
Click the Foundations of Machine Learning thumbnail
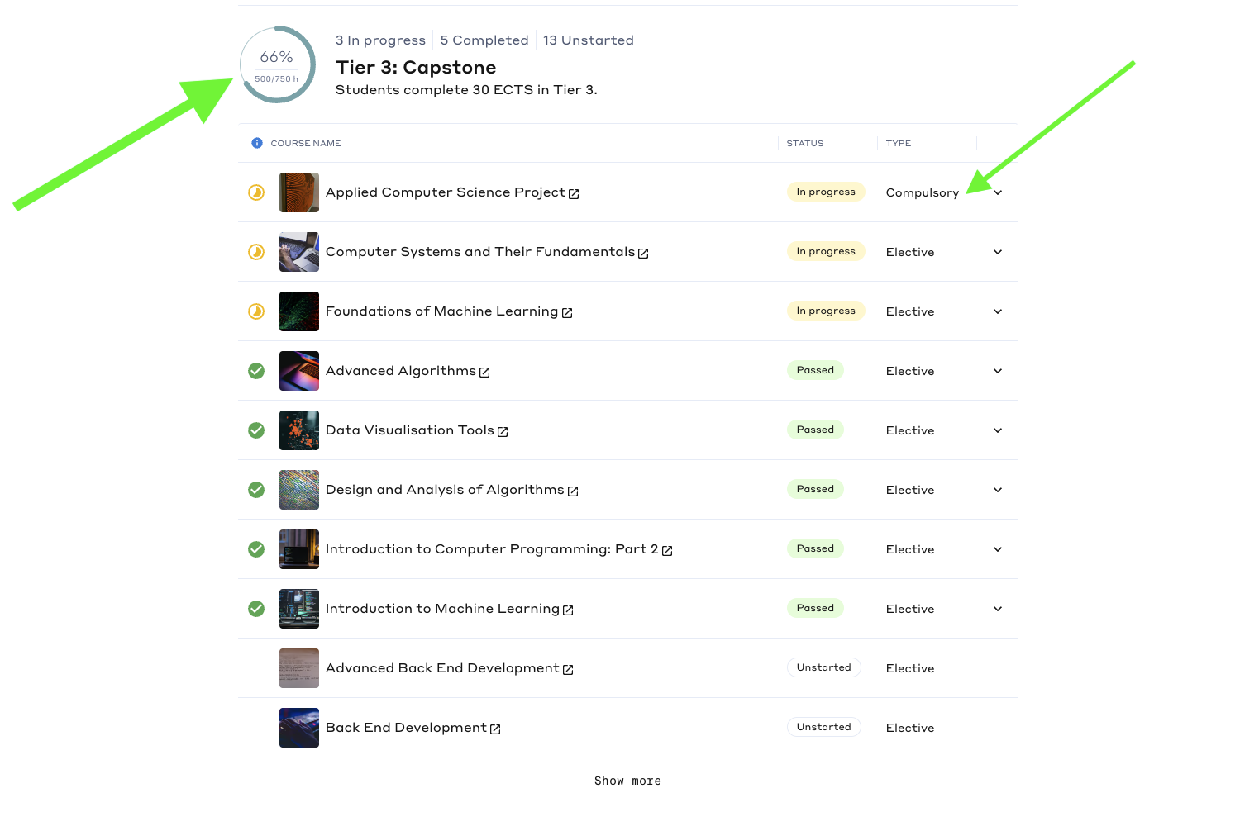tap(299, 311)
